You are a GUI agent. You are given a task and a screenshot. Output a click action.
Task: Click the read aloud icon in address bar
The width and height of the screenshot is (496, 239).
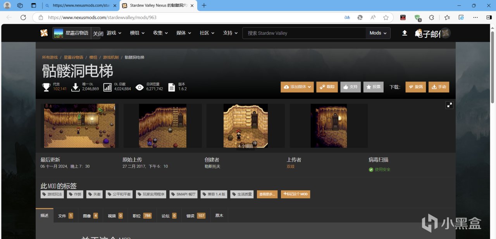pos(373,17)
